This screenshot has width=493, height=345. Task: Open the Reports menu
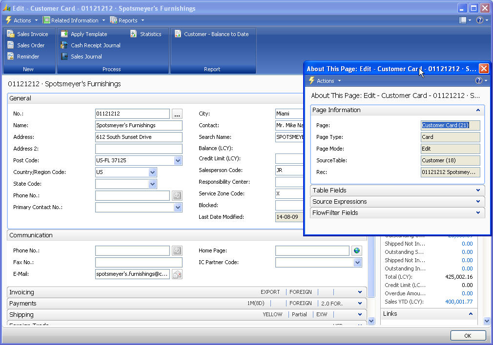click(x=127, y=20)
